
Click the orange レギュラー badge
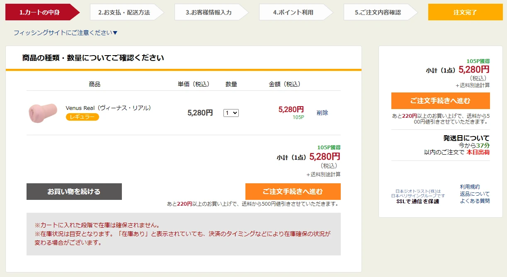click(x=82, y=117)
